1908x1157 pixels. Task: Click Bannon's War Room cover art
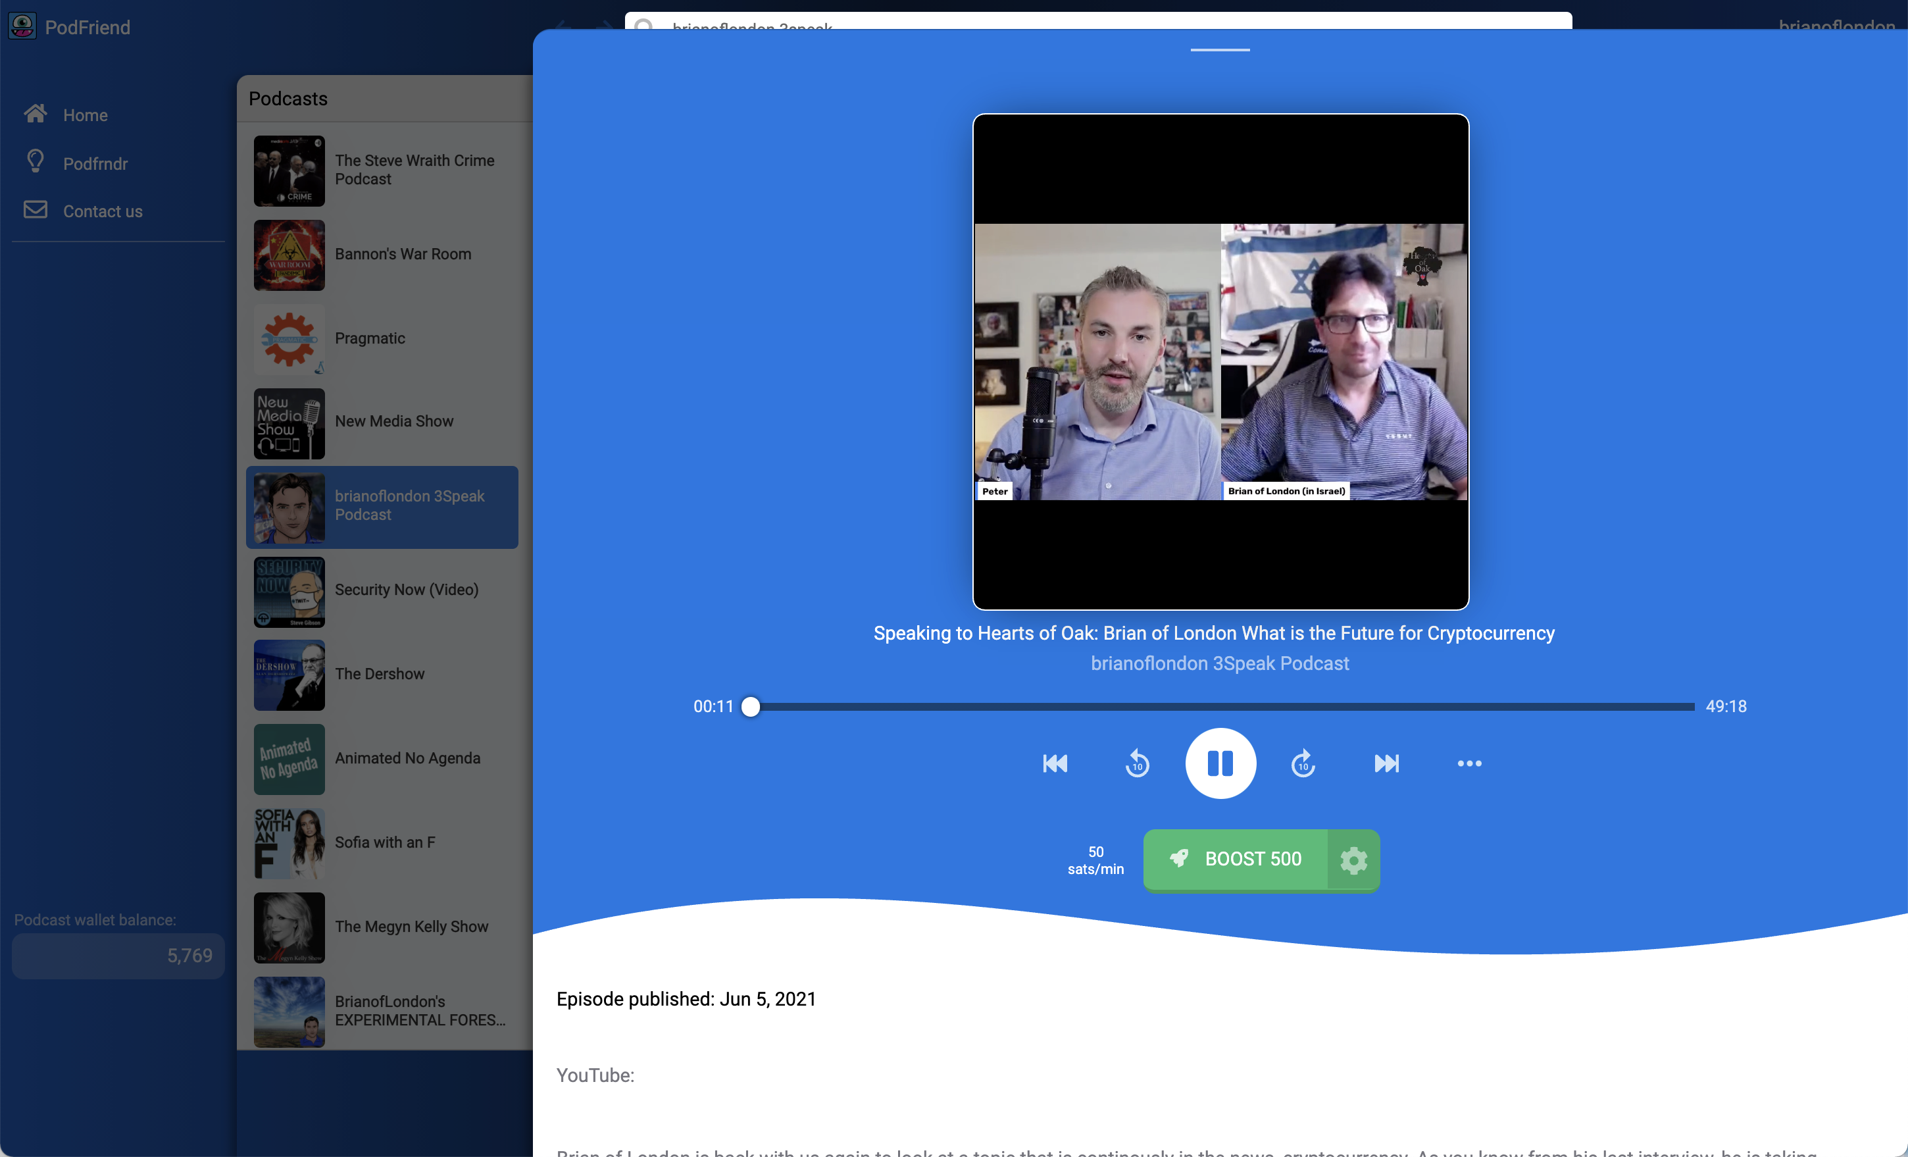pyautogui.click(x=289, y=255)
